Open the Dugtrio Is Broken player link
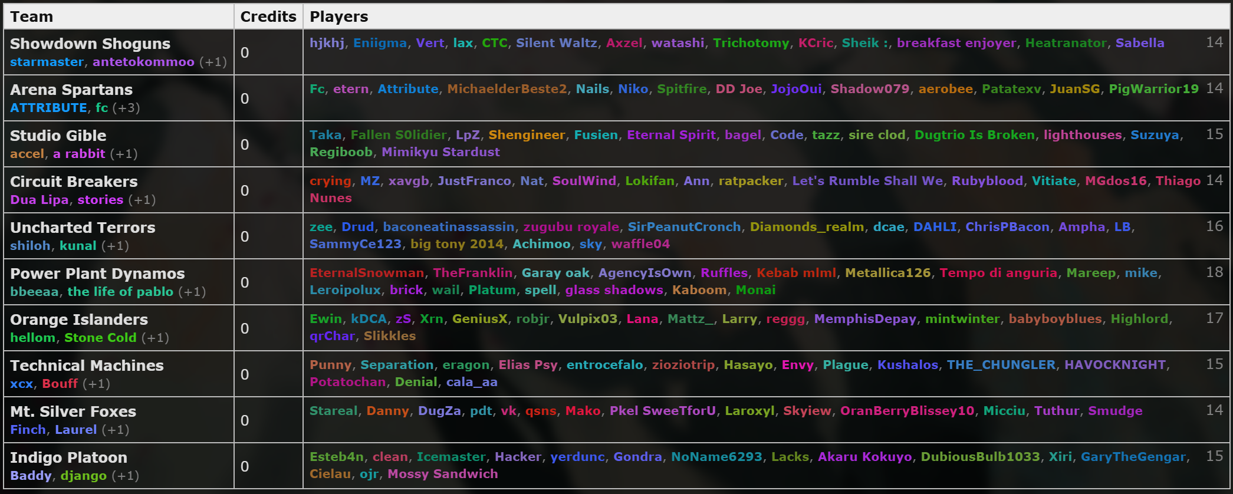The width and height of the screenshot is (1233, 494). [975, 135]
